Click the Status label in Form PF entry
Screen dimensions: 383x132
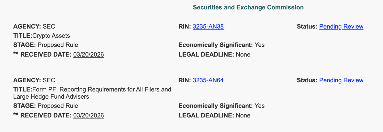[307, 80]
